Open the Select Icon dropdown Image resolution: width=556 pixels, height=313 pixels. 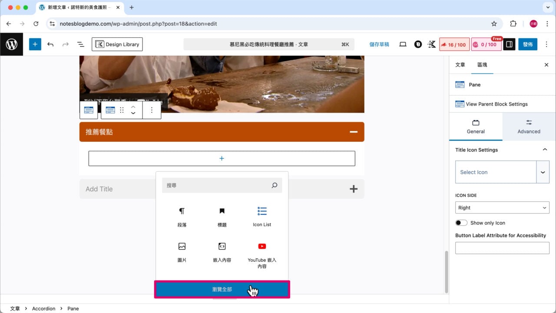click(x=543, y=172)
